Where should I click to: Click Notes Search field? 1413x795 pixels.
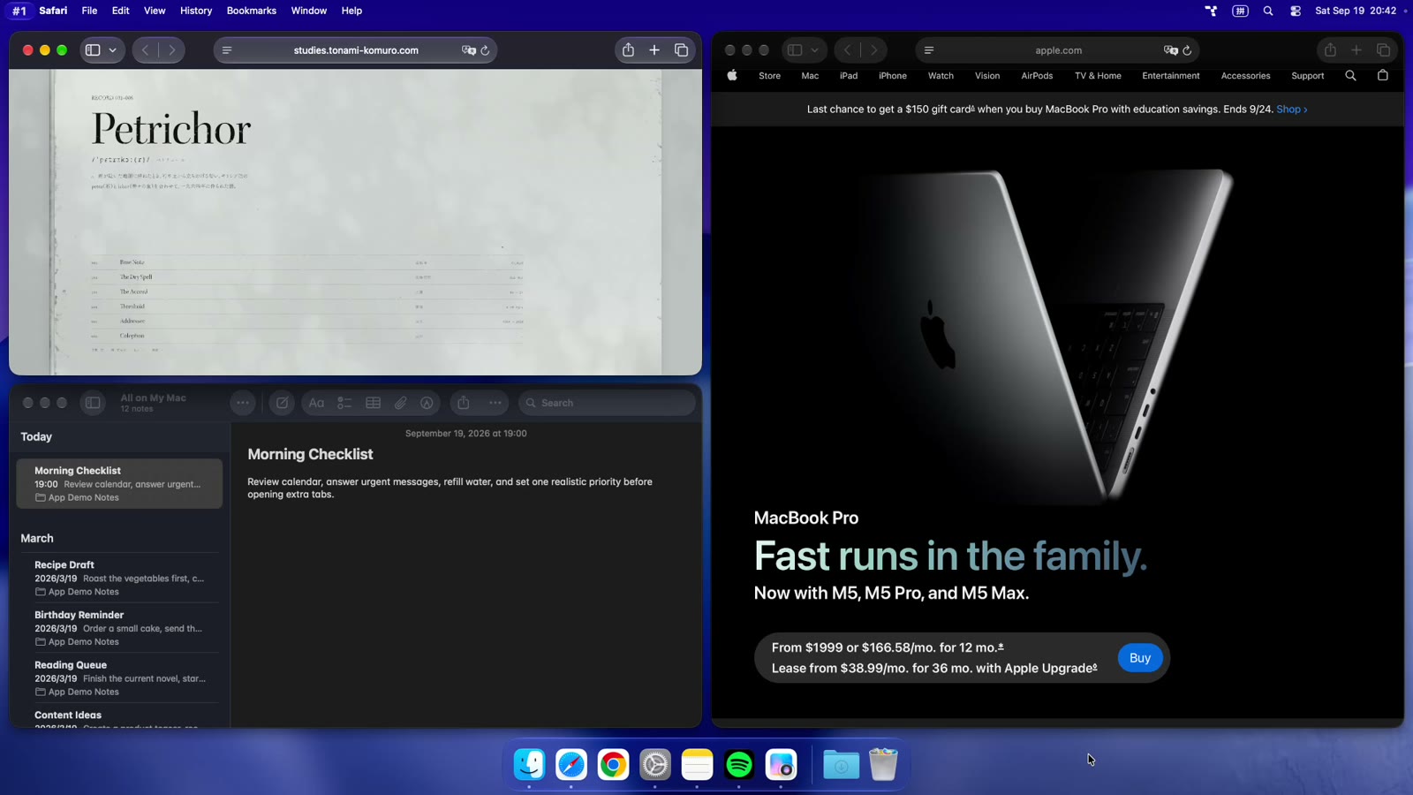(x=607, y=403)
